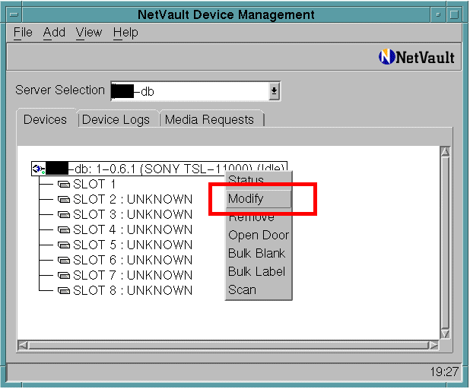Select SLOT 5 : UNKNOWN text
This screenshot has height=389, width=470.
click(132, 245)
